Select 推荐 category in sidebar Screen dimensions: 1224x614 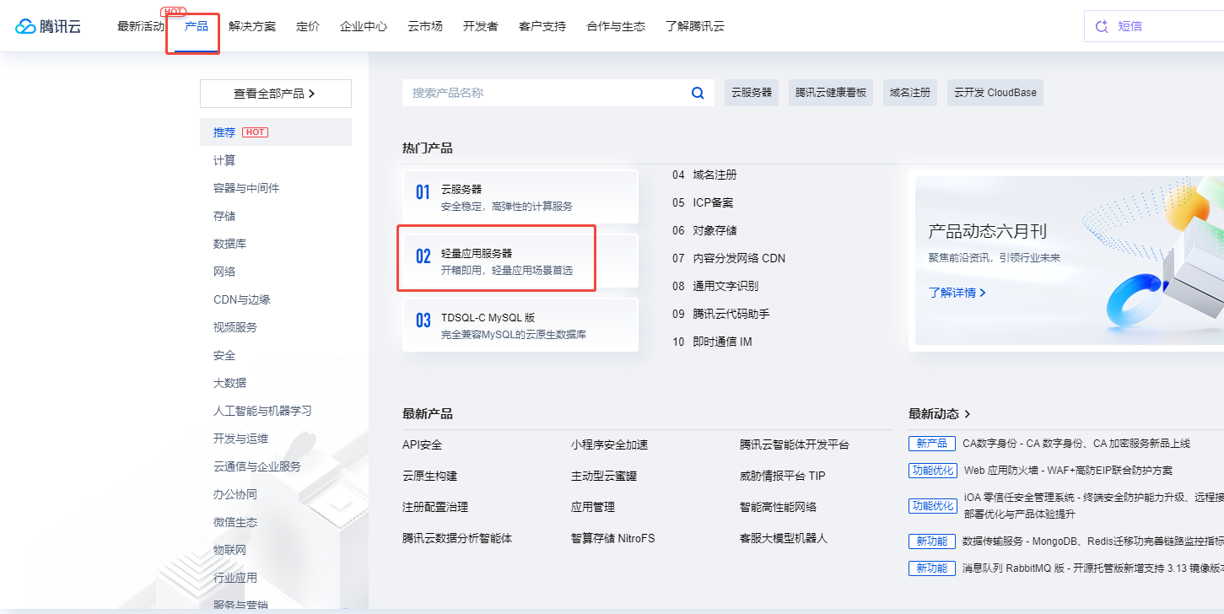tap(276, 132)
